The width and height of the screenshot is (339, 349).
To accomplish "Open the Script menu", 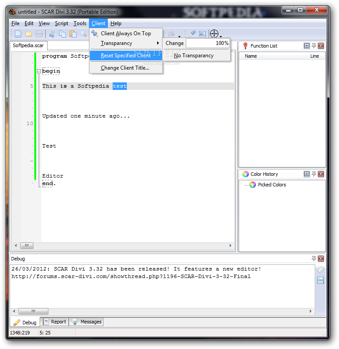I will pos(61,23).
